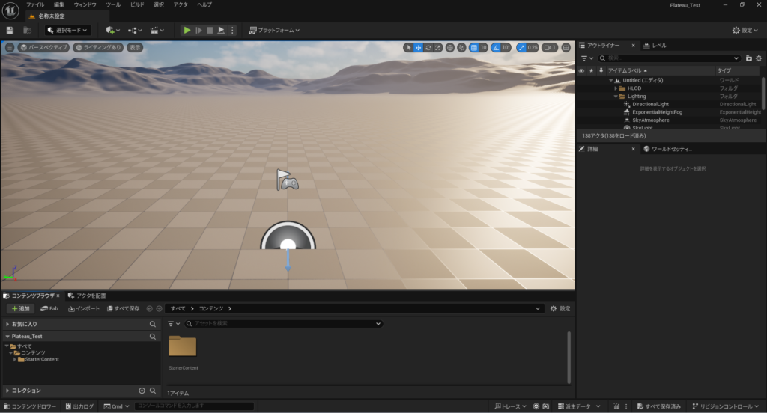Open Outliner settings gear icon

point(760,58)
